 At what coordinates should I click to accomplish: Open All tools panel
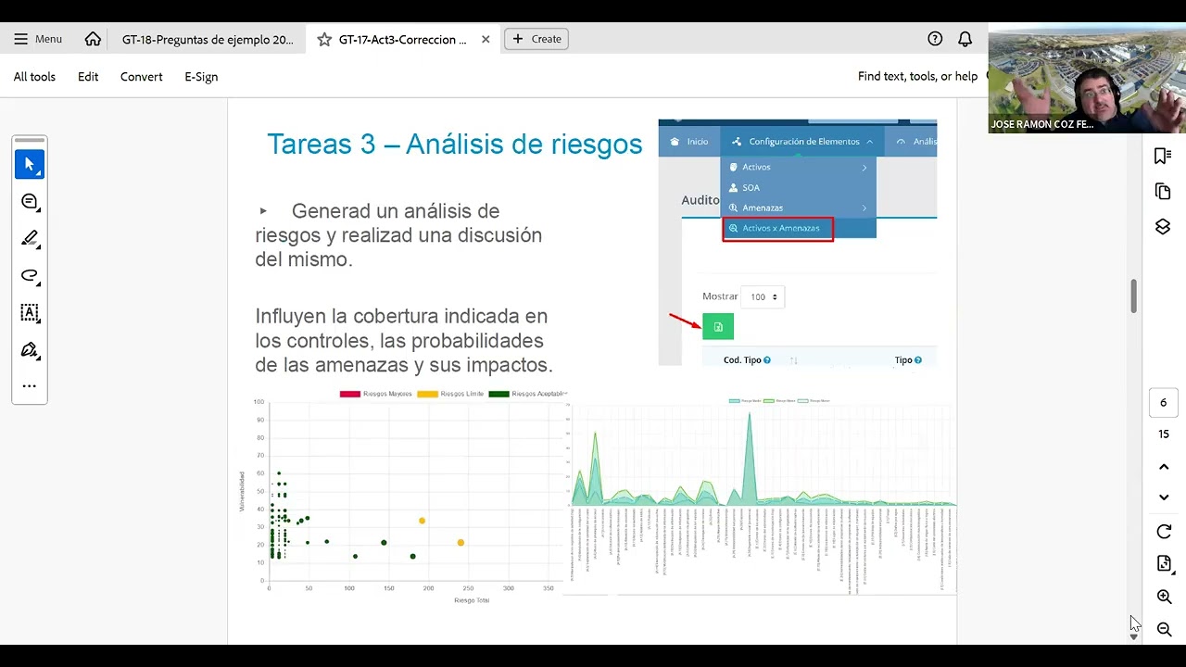[34, 77]
